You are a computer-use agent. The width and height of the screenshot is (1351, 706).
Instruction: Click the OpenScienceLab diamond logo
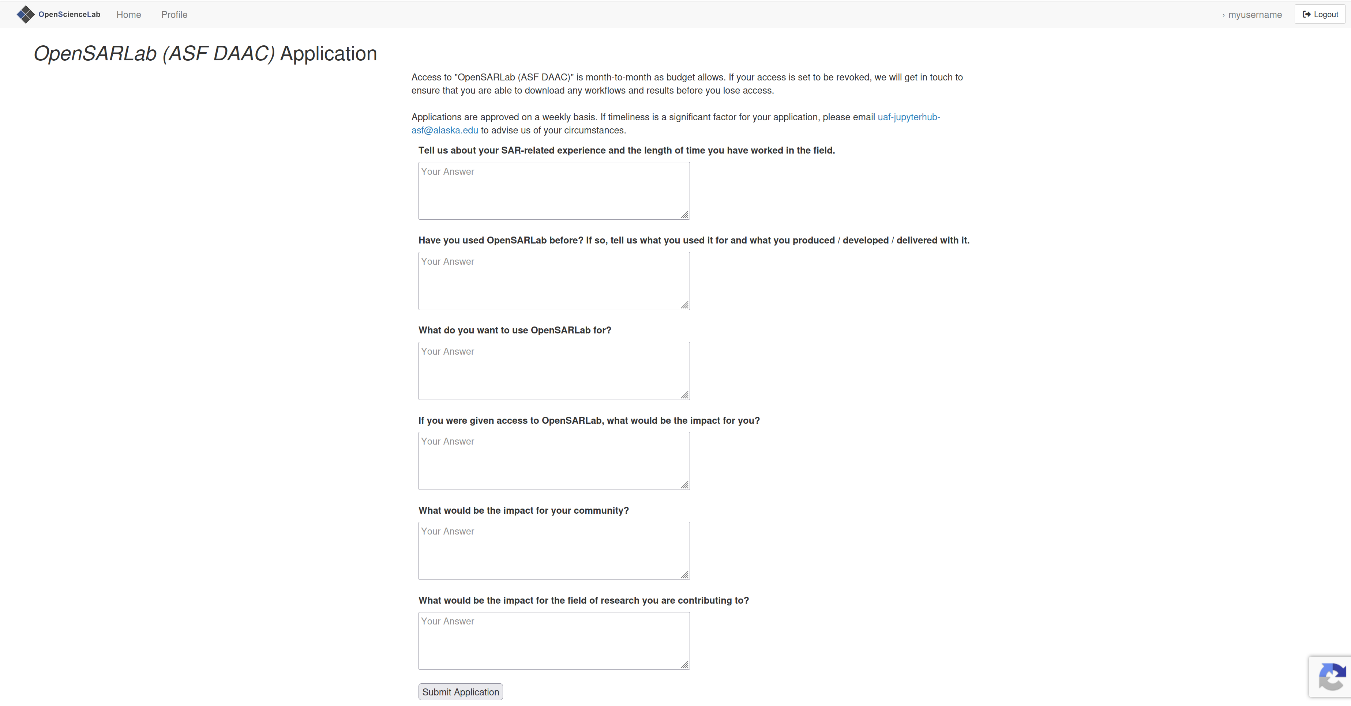(x=25, y=14)
